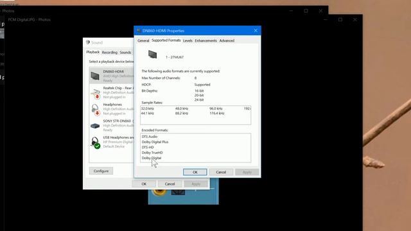Click the 24-bit bit depth value

point(199,100)
